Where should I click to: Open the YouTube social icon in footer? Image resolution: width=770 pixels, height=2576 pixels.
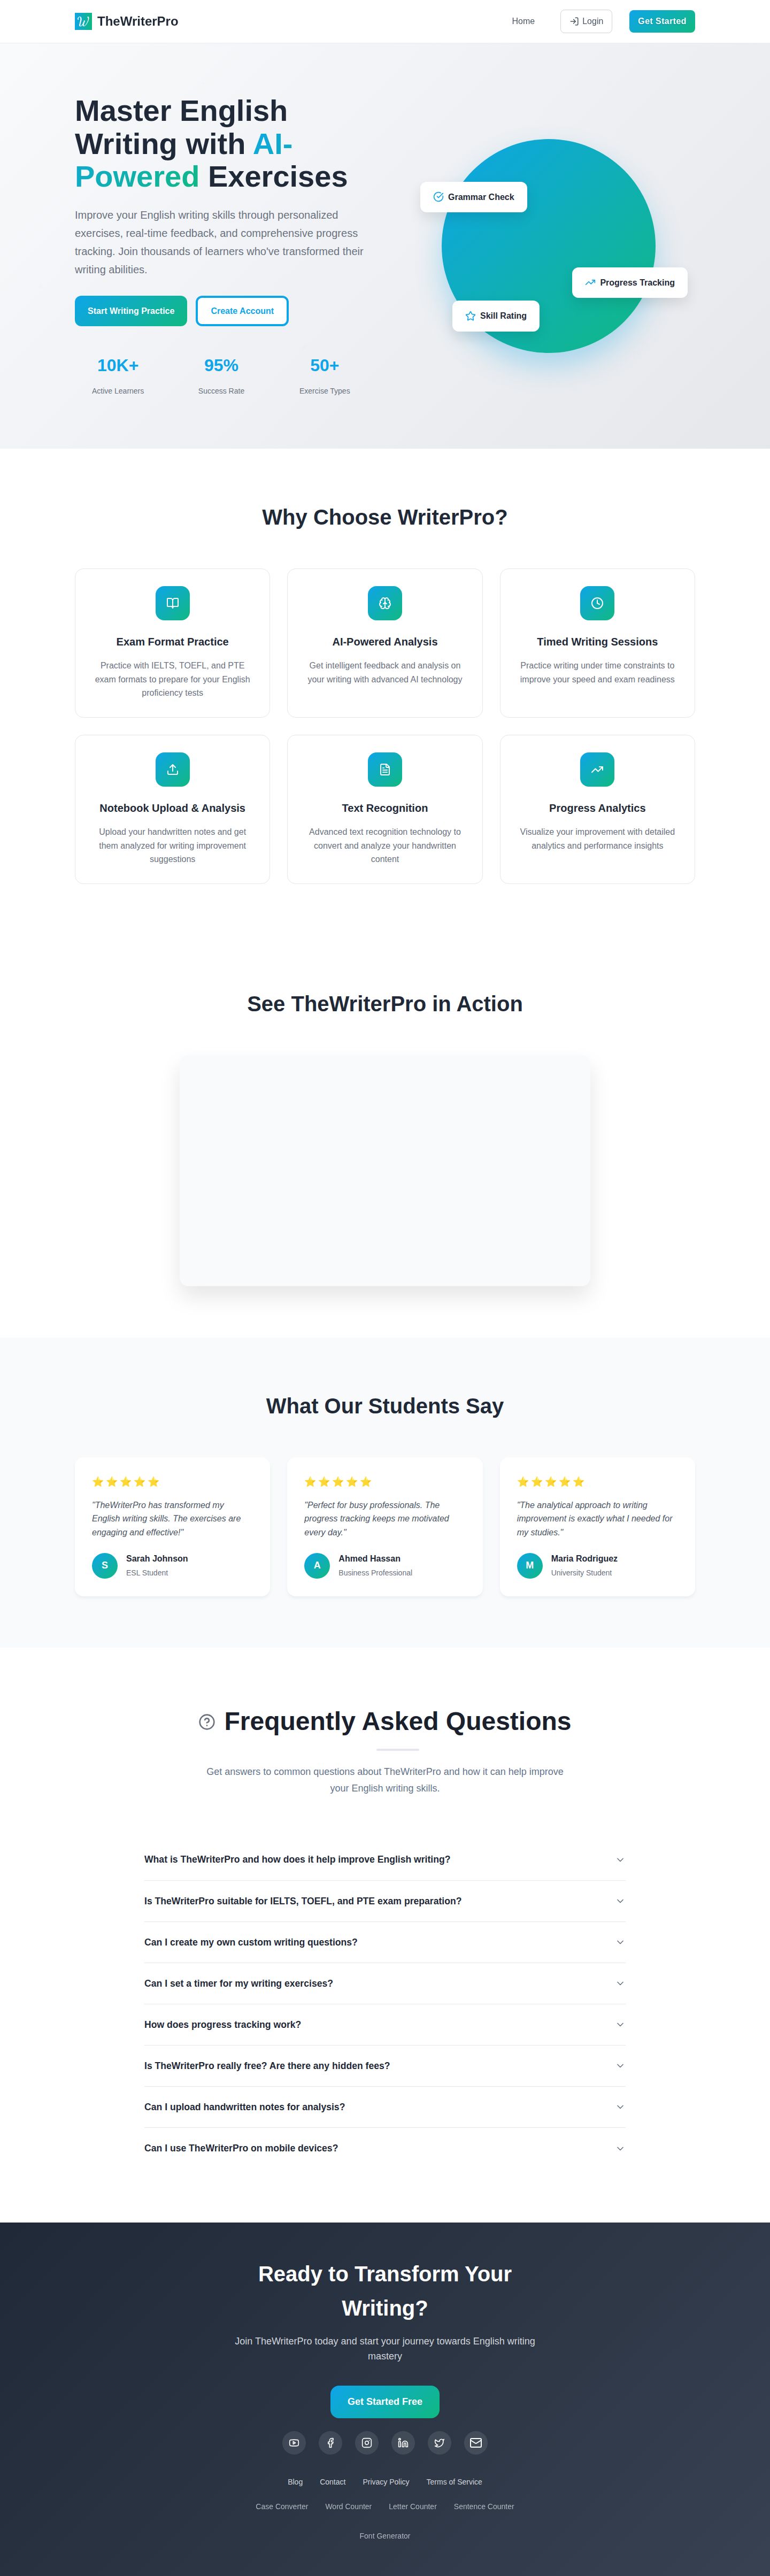[294, 2443]
